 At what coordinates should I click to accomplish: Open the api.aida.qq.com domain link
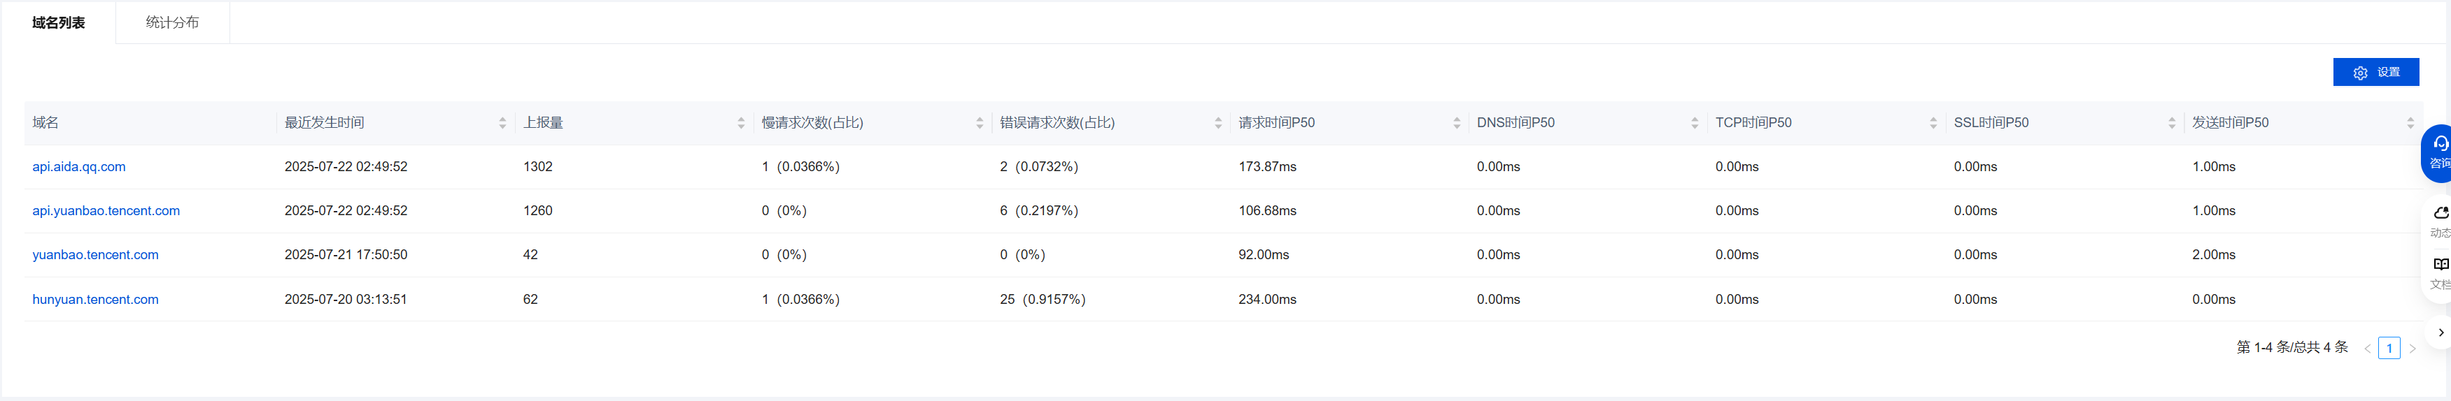pyautogui.click(x=79, y=167)
